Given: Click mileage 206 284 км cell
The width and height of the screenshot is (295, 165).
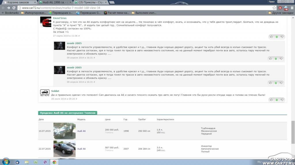Looking at the screenshot, I should (144, 149).
